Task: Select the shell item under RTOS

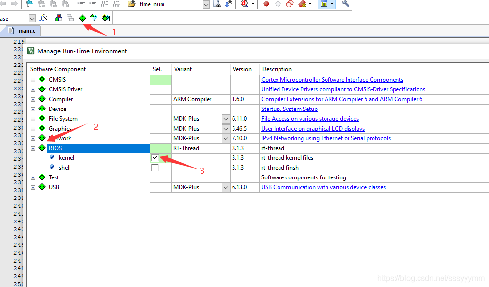Action: (65, 168)
